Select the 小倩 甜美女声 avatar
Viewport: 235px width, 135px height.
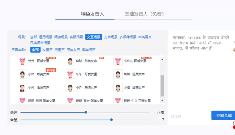click(x=118, y=87)
